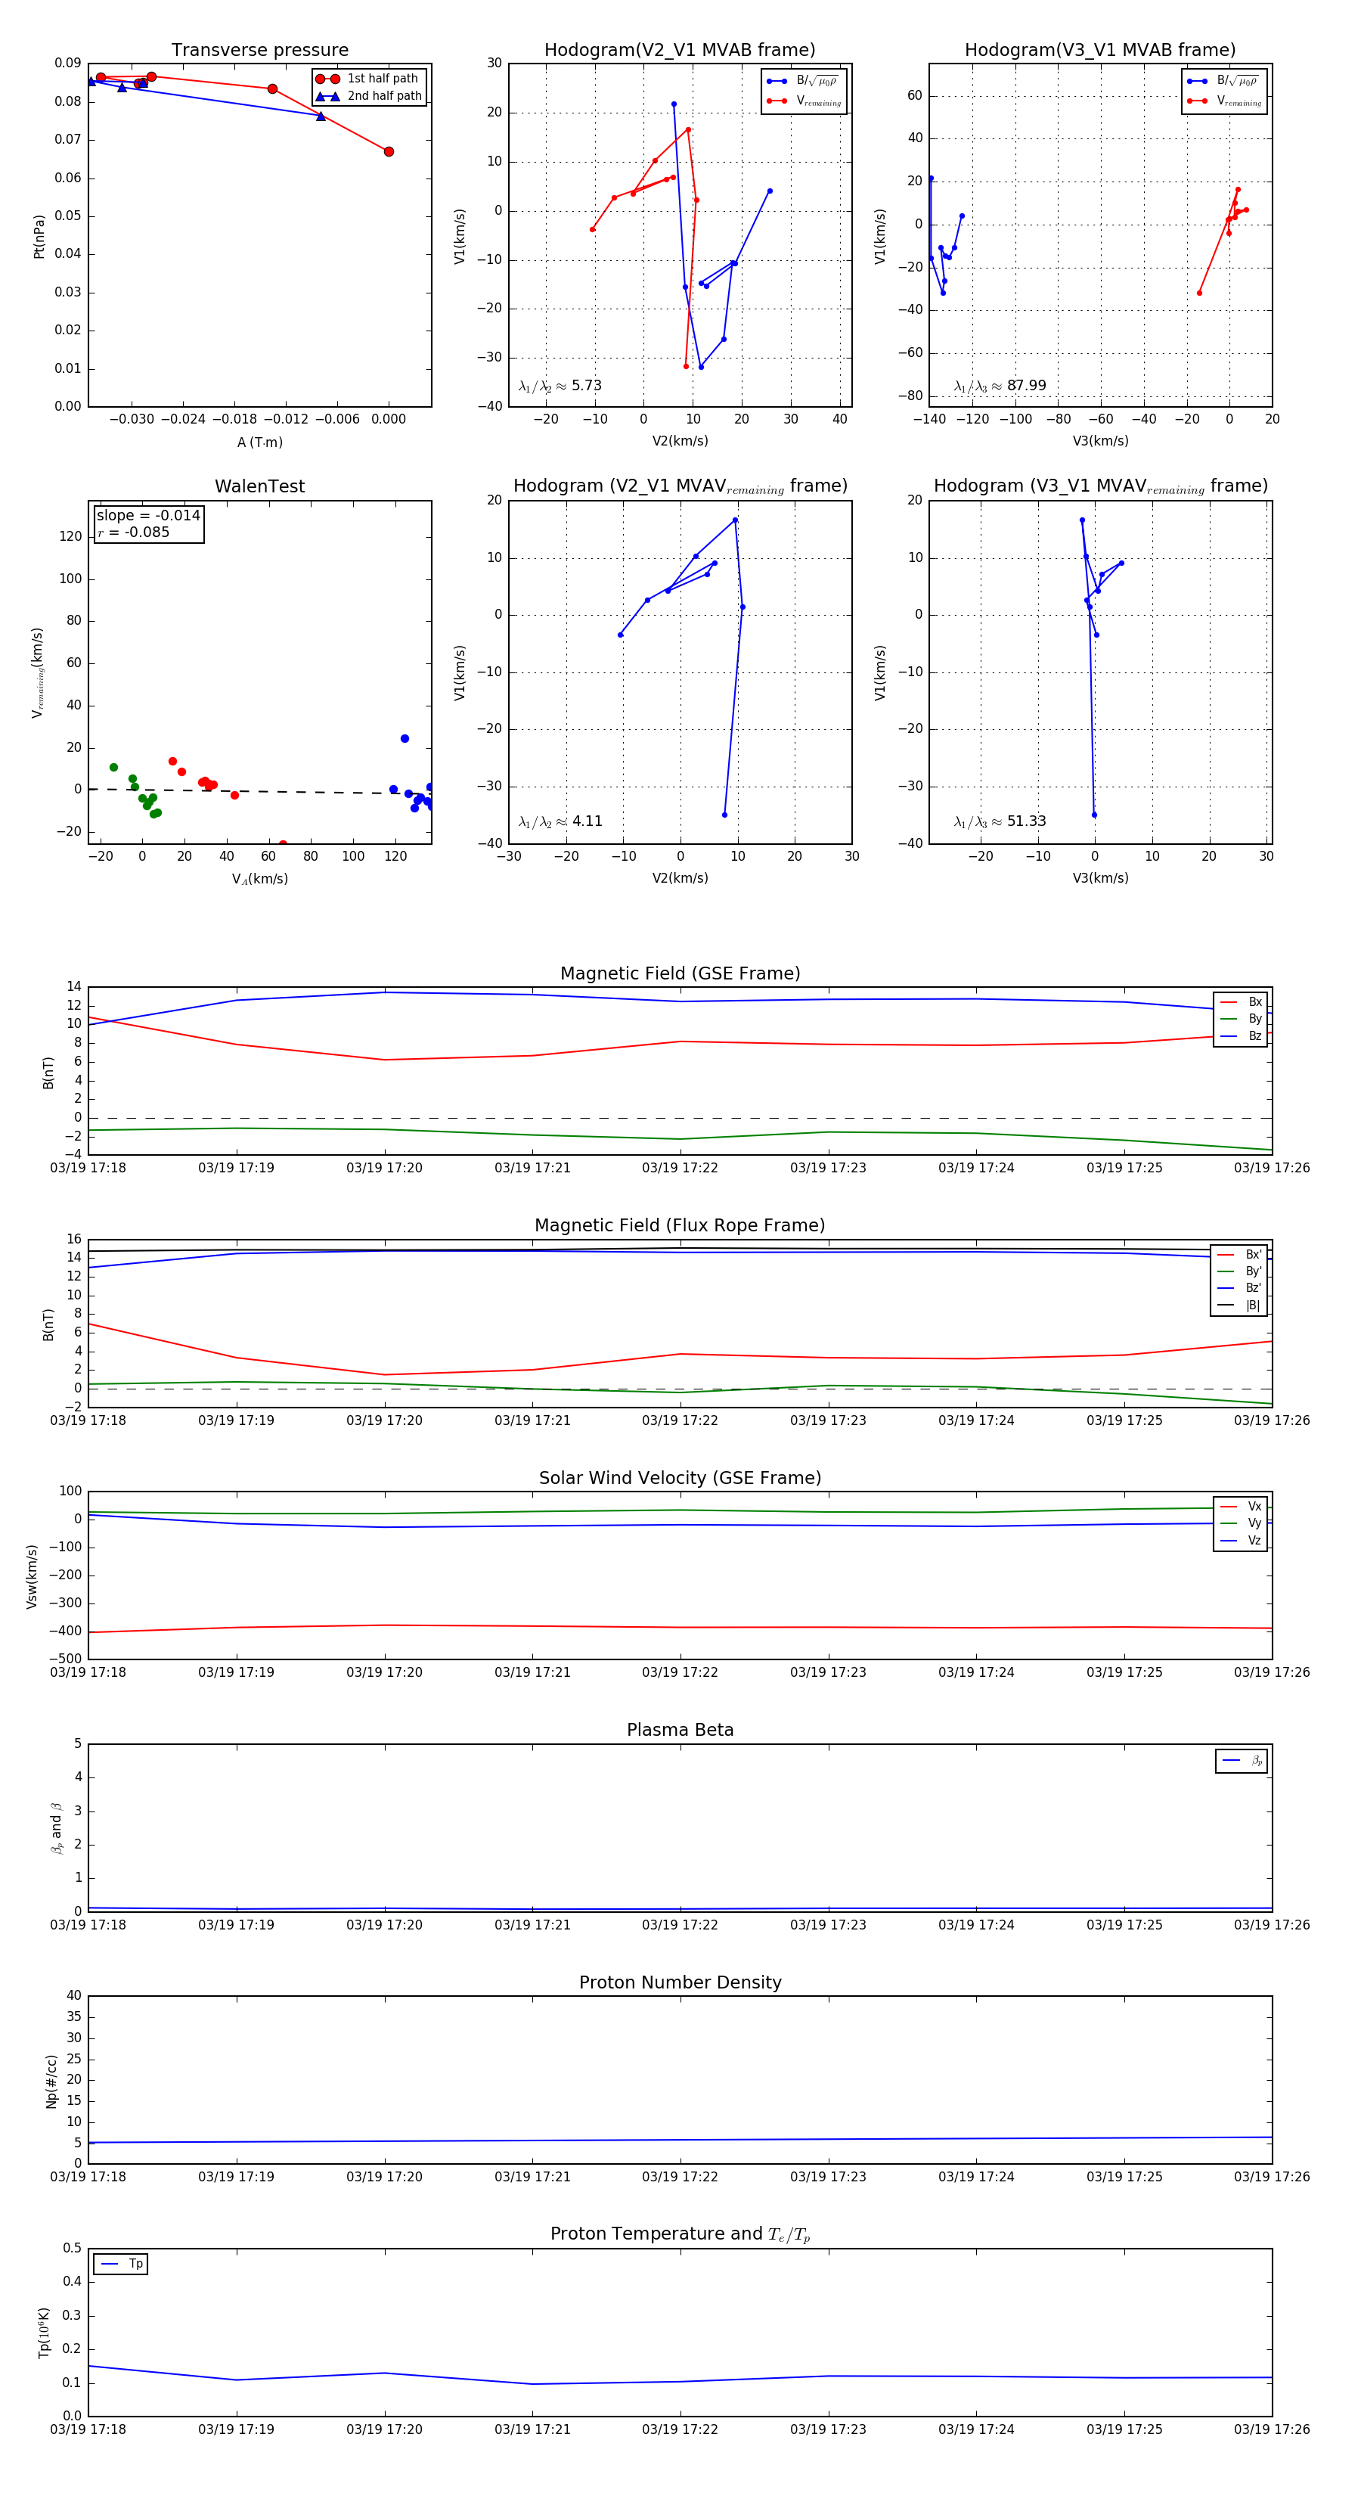Select V remaining legend entry in V3_V1 MVAB hodogram
1361x2496 pixels.
pyautogui.click(x=1223, y=101)
